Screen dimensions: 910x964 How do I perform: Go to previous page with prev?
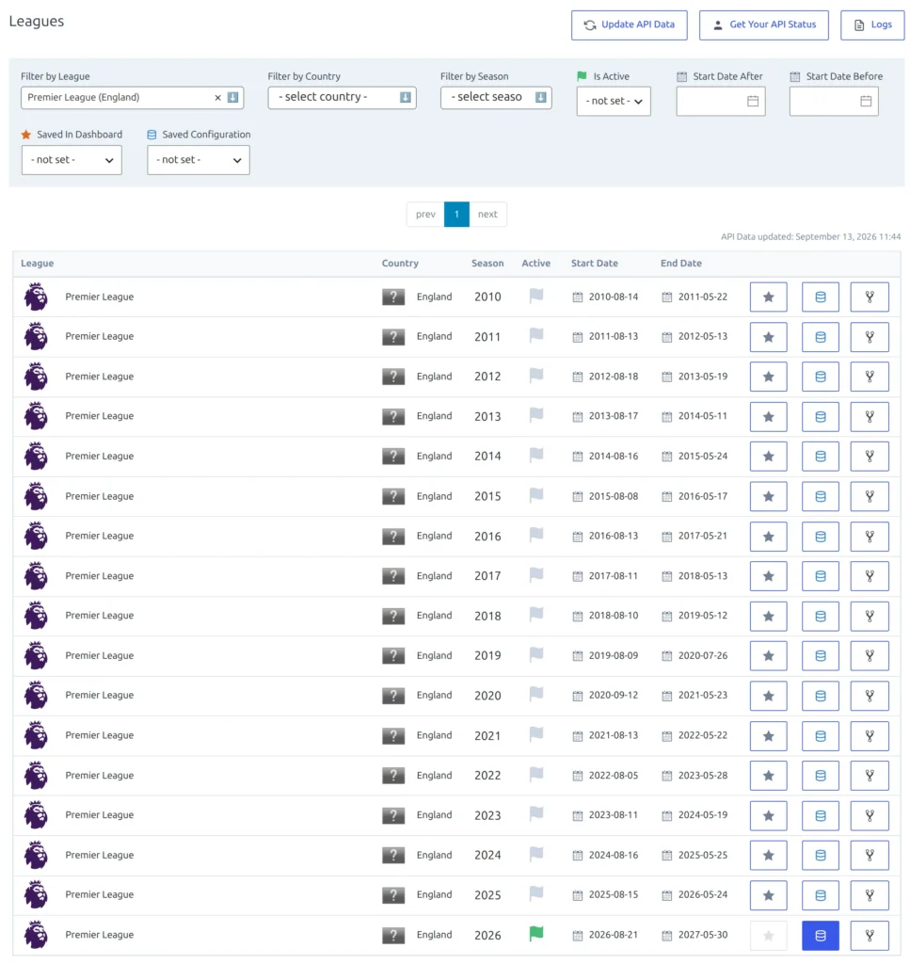click(425, 214)
